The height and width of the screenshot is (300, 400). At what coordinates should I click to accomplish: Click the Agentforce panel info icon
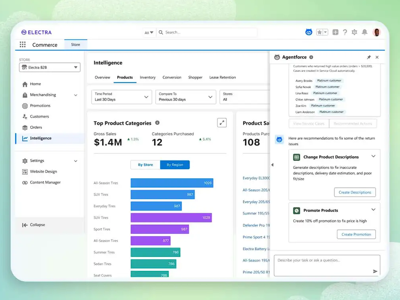click(x=311, y=57)
